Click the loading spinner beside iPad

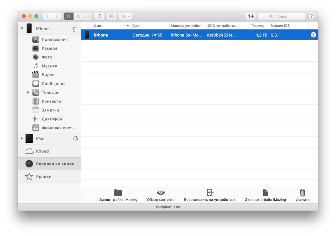(75, 138)
